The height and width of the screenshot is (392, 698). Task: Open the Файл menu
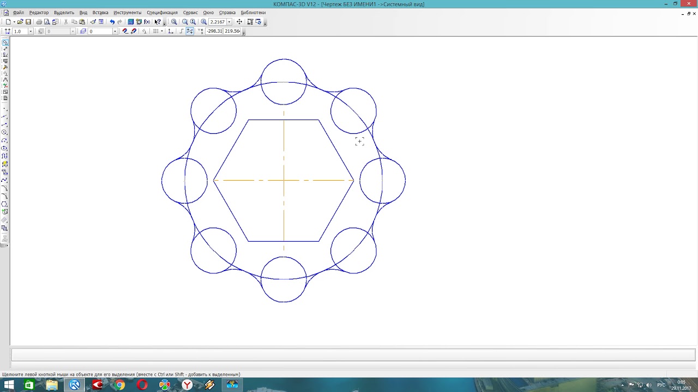tap(18, 12)
